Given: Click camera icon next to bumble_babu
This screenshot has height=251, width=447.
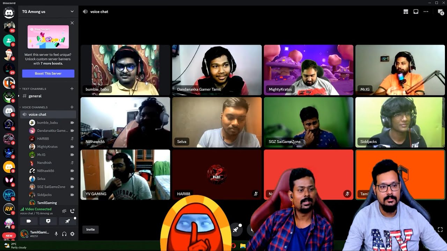Looking at the screenshot, I should coord(72,123).
